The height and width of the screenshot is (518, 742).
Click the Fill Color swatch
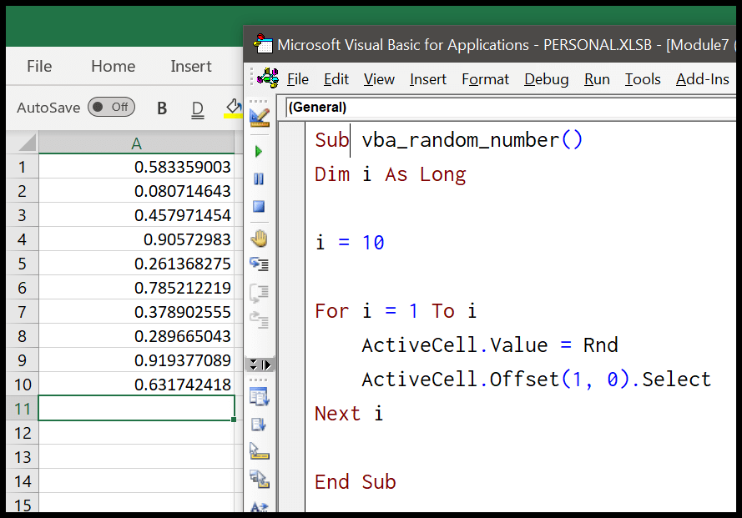[x=231, y=107]
